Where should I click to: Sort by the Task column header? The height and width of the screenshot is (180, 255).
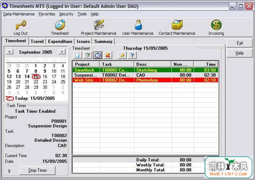tap(117, 64)
